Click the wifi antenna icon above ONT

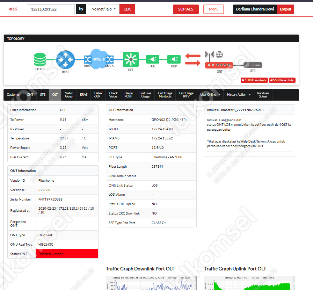point(209,56)
